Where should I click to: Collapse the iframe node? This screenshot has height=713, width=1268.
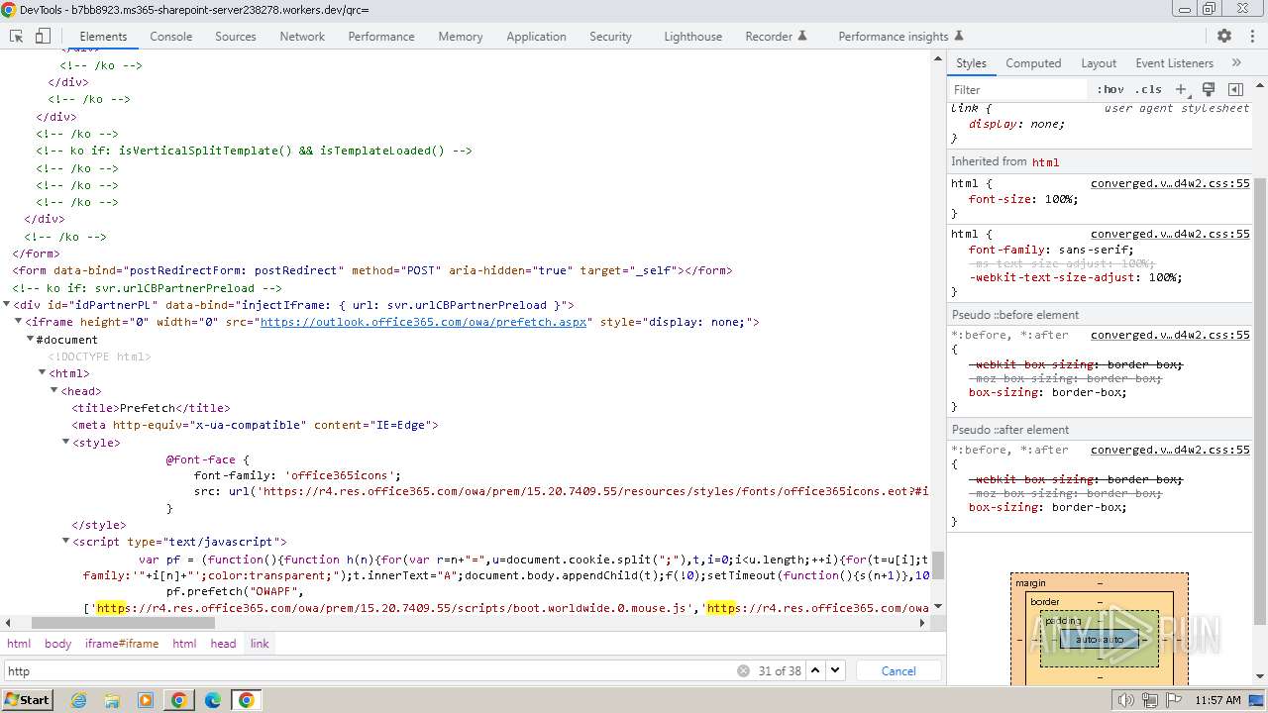[x=19, y=322]
